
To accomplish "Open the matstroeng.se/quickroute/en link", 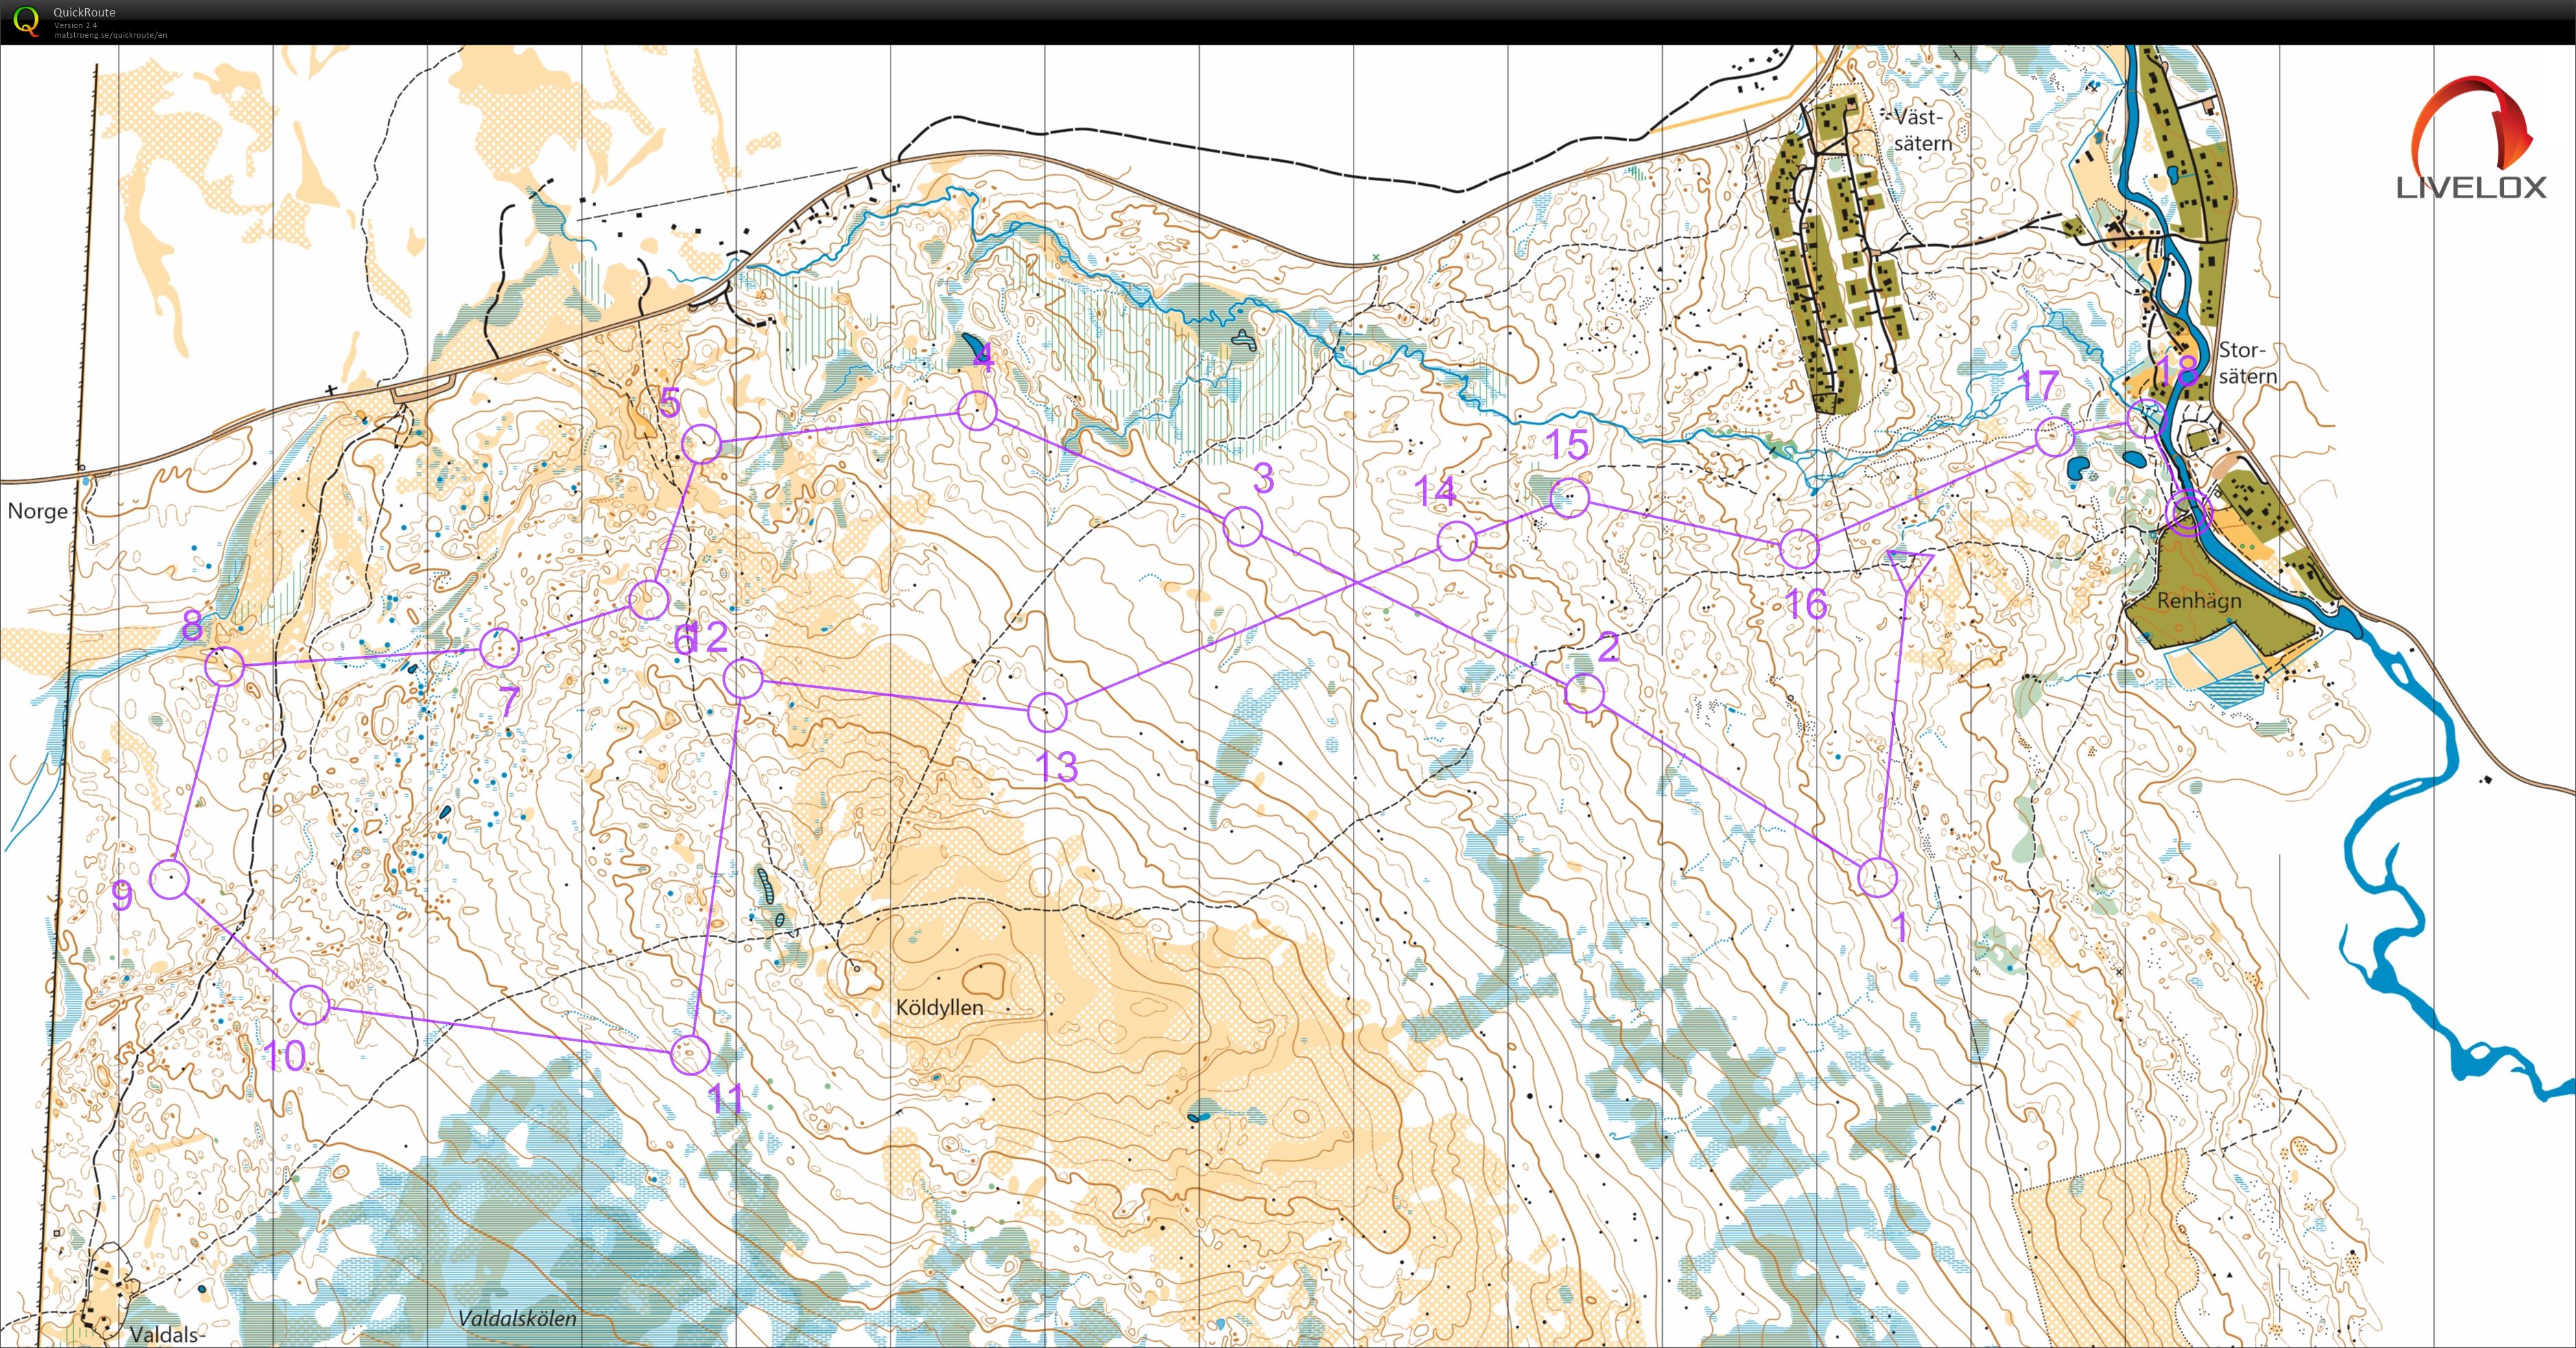I will 111,35.
